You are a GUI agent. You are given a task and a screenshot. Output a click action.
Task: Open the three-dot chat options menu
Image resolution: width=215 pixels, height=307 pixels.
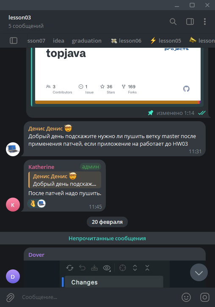pyautogui.click(x=204, y=22)
